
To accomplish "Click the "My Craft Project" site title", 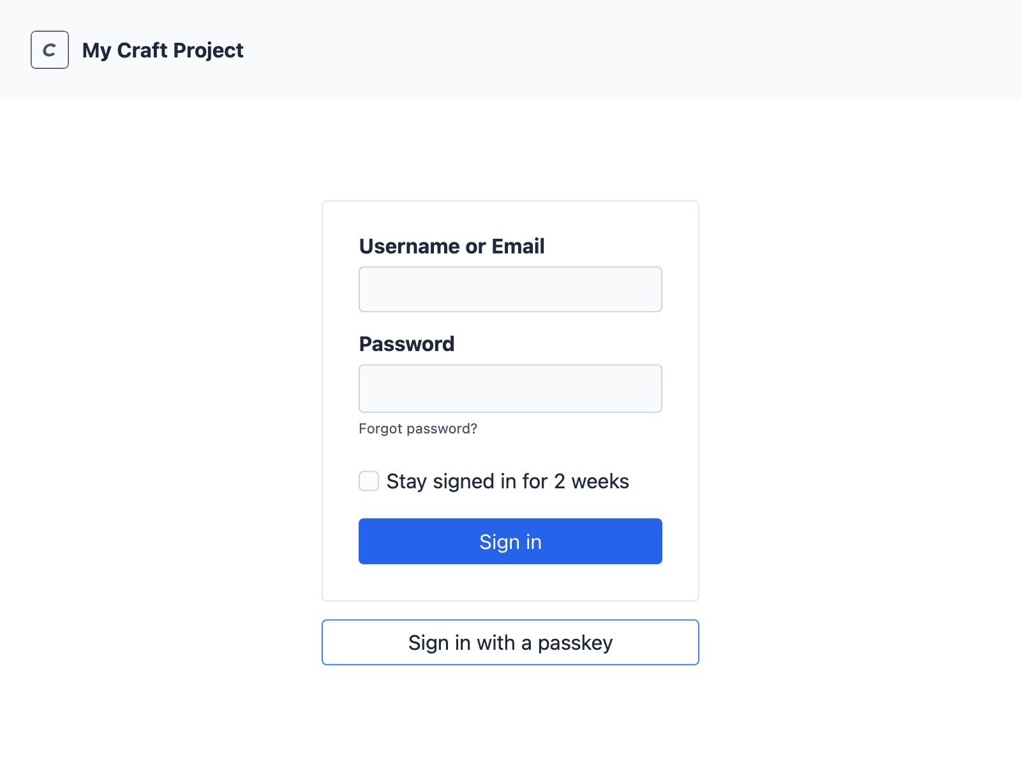I will click(163, 50).
